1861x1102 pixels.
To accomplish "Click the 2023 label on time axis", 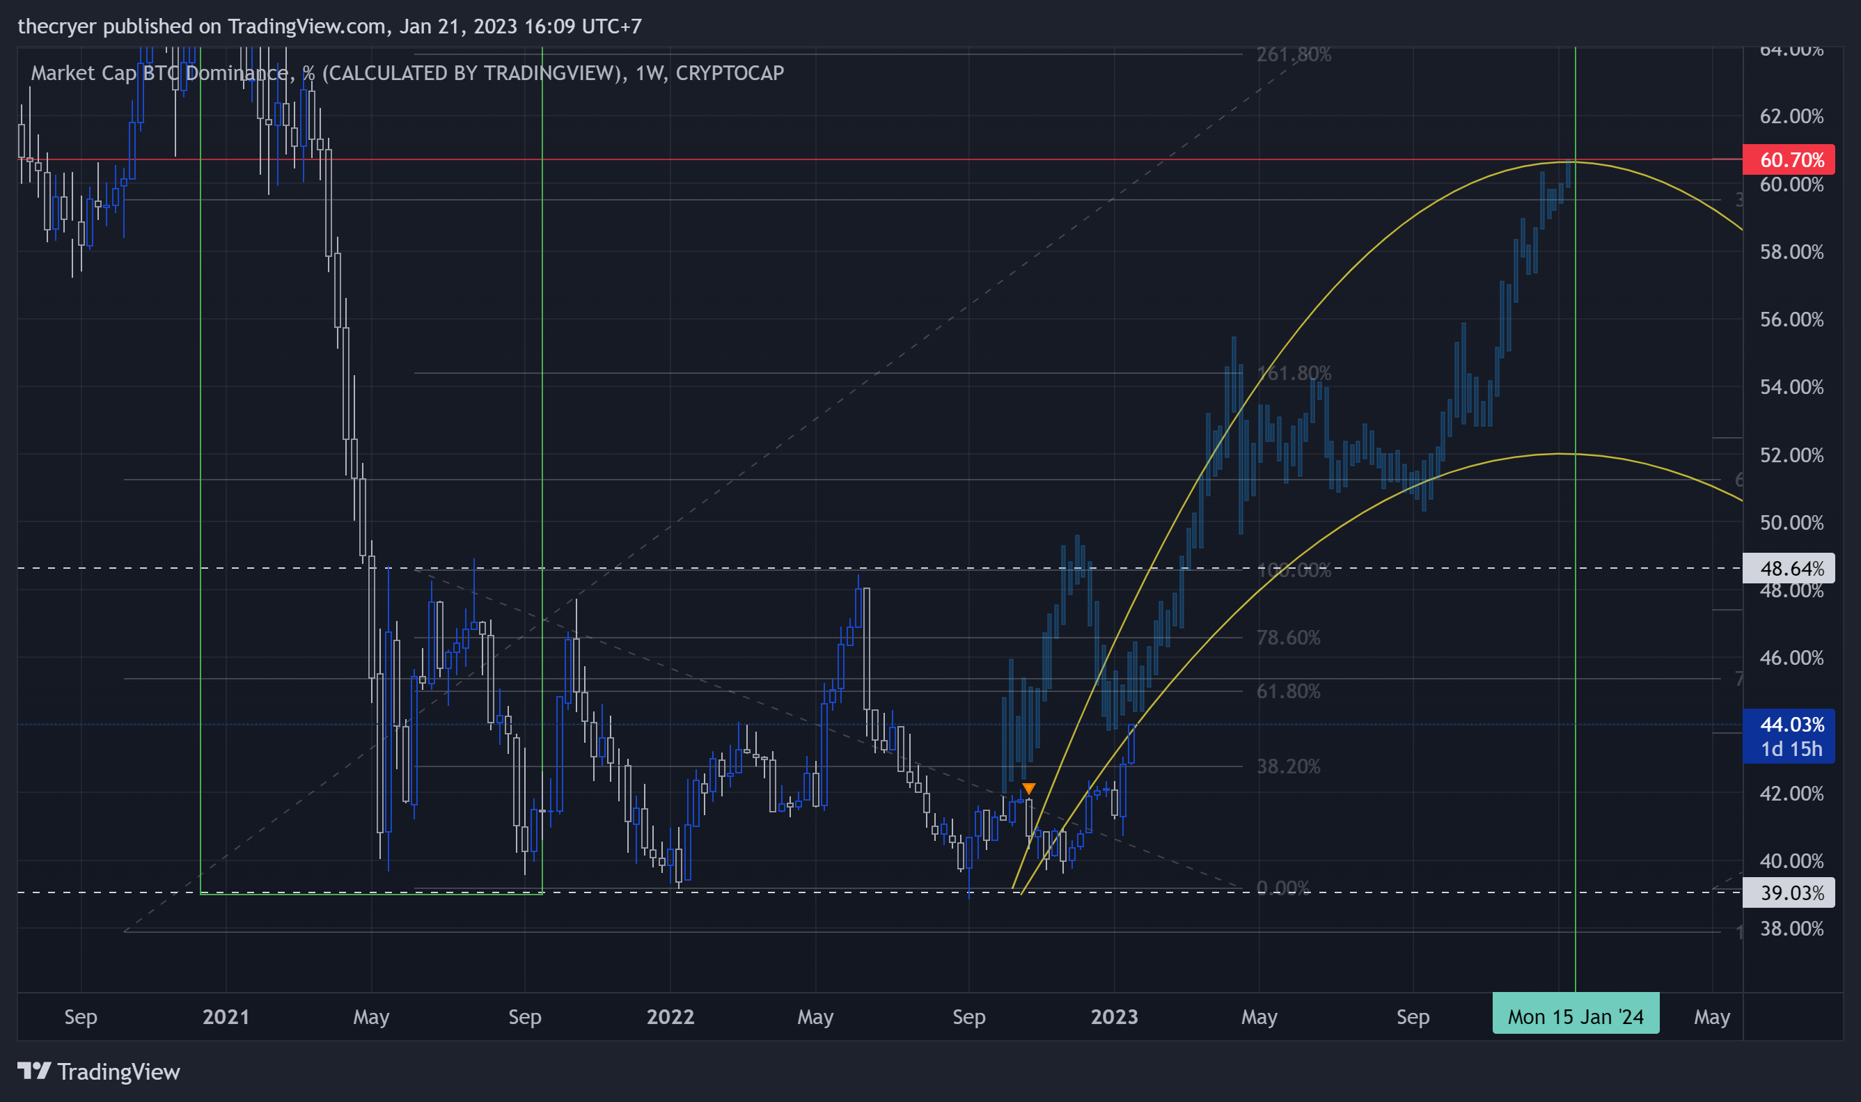I will click(1114, 1016).
